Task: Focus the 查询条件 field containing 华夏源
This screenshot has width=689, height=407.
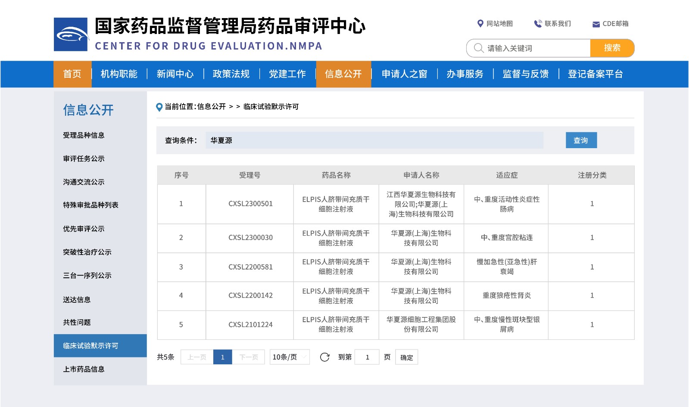Action: coord(374,140)
